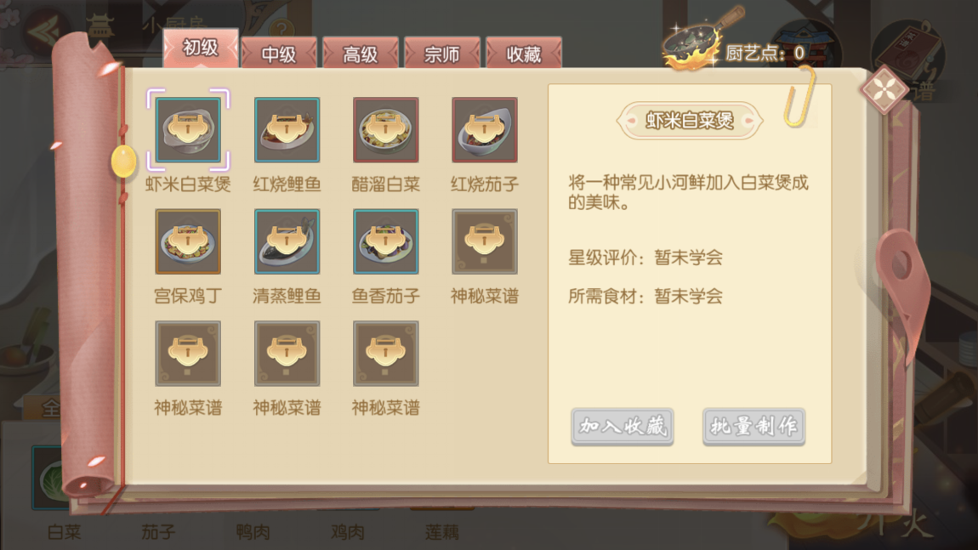Screen dimensions: 978x550
Task: Open the 收藏 favorites tab
Action: 523,54
